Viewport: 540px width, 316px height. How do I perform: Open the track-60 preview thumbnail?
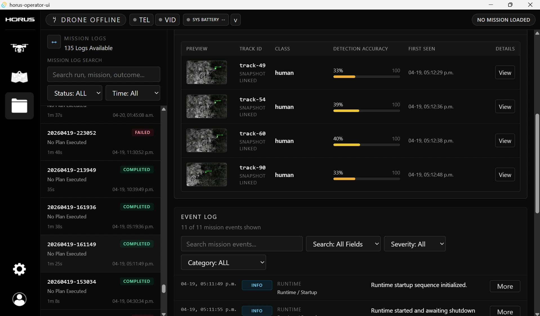(x=207, y=140)
